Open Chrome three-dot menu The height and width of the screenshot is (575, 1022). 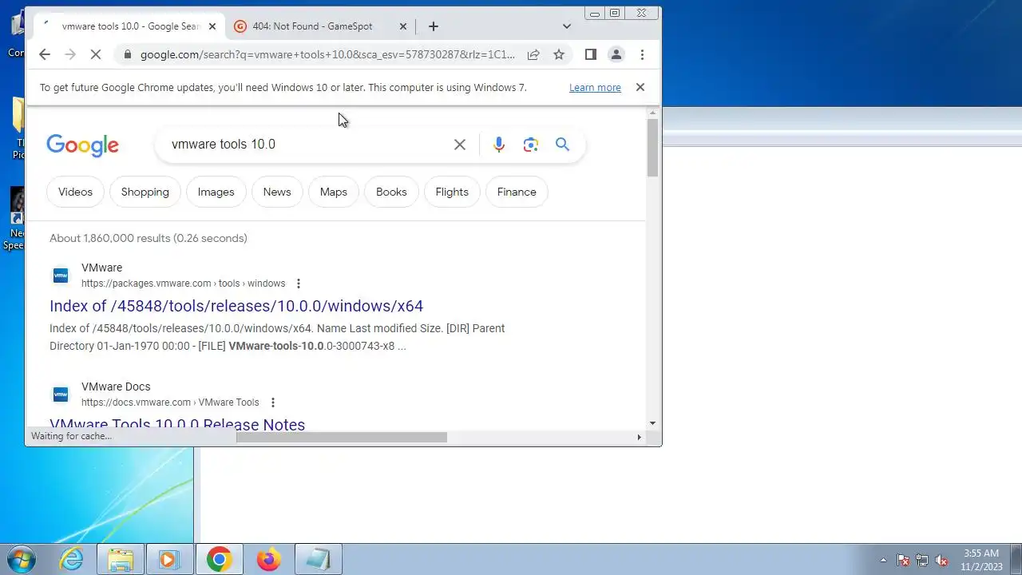click(642, 54)
